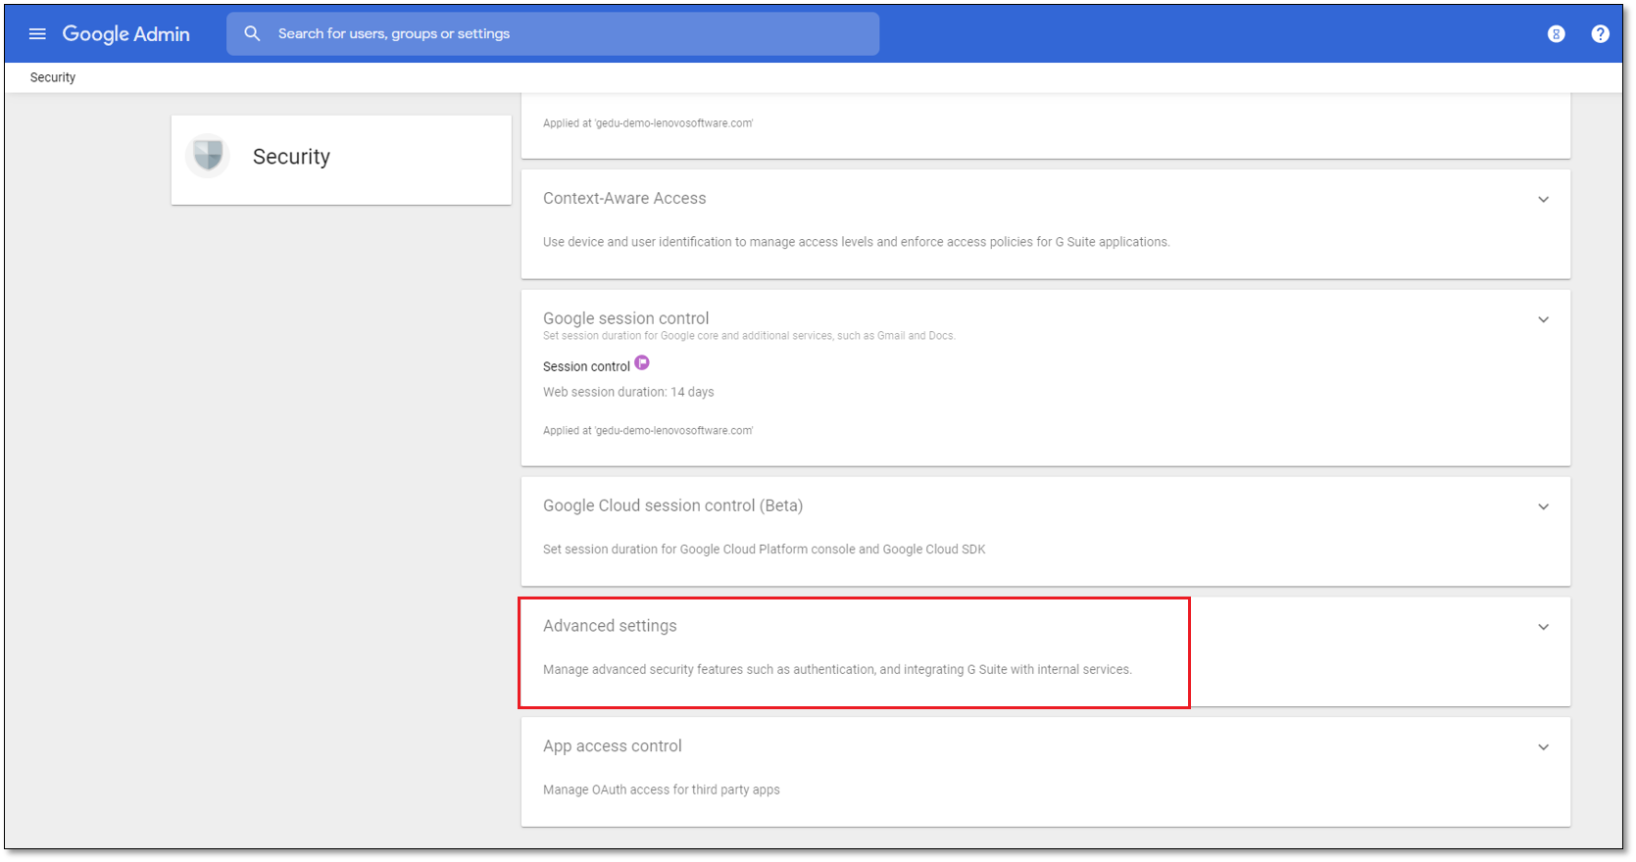Open the Advanced settings heading
Image resolution: width=1636 pixels, height=862 pixels.
tap(610, 626)
